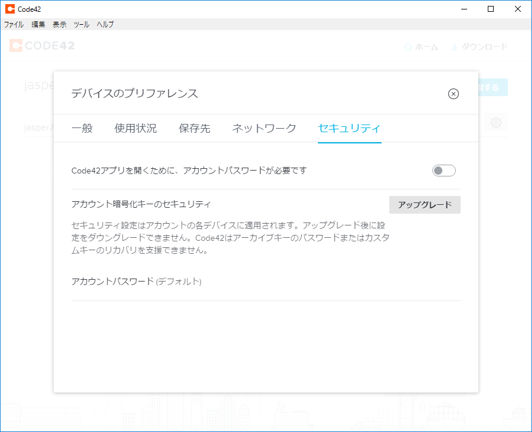The width and height of the screenshot is (532, 432).
Task: Switch to the 一般 tab
Action: click(82, 129)
